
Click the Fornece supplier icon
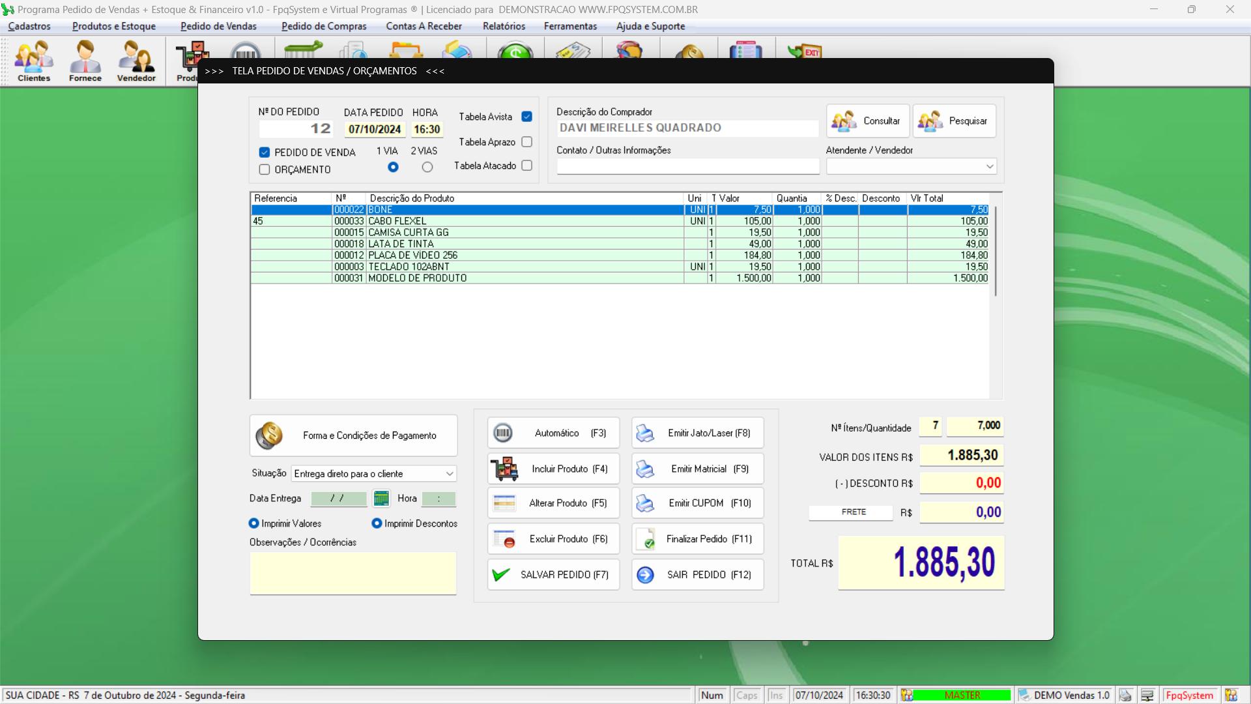(85, 61)
